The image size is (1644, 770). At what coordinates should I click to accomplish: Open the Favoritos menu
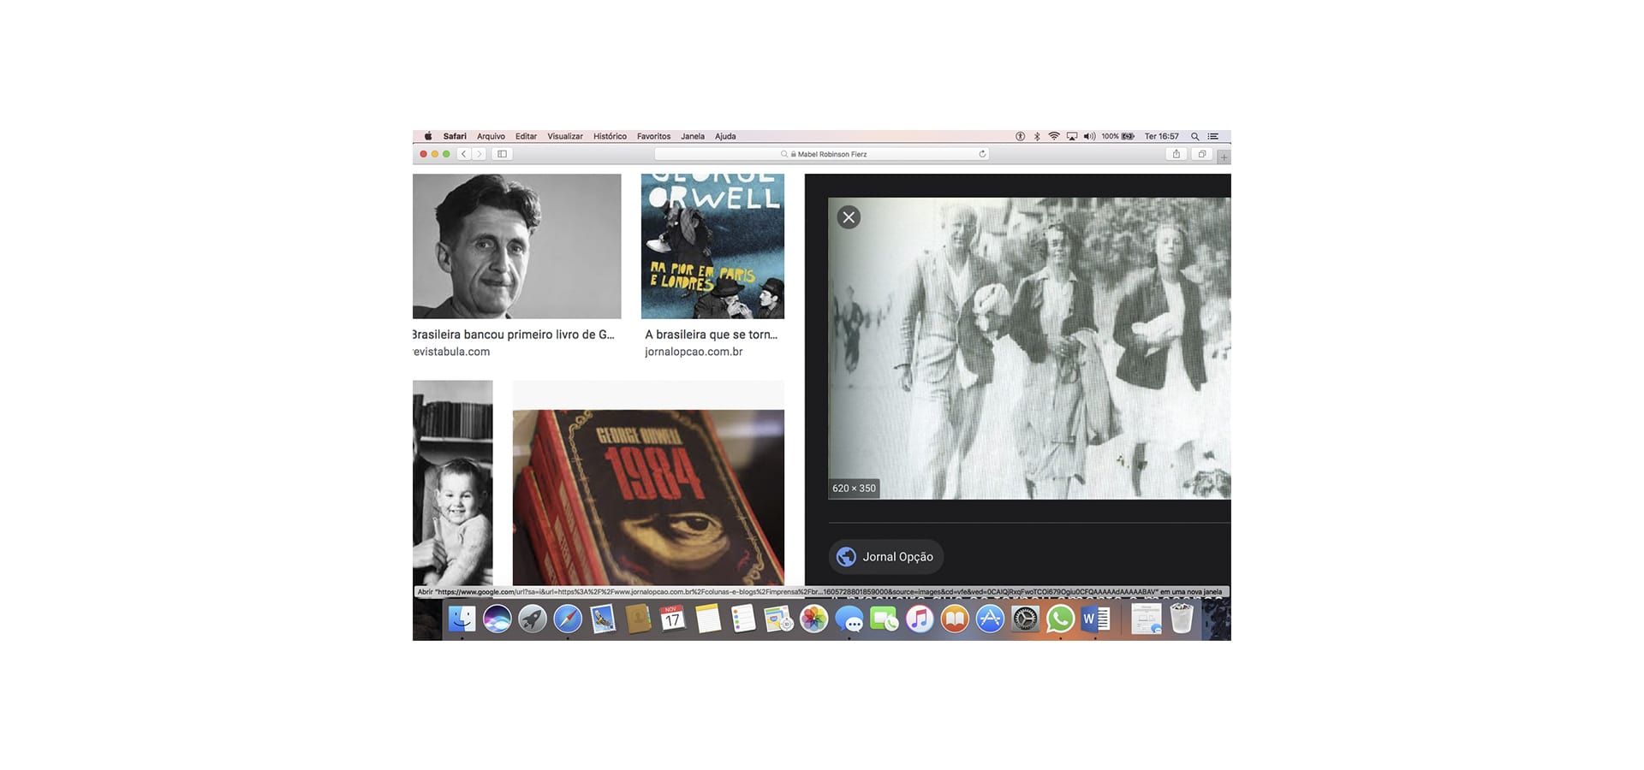(653, 136)
